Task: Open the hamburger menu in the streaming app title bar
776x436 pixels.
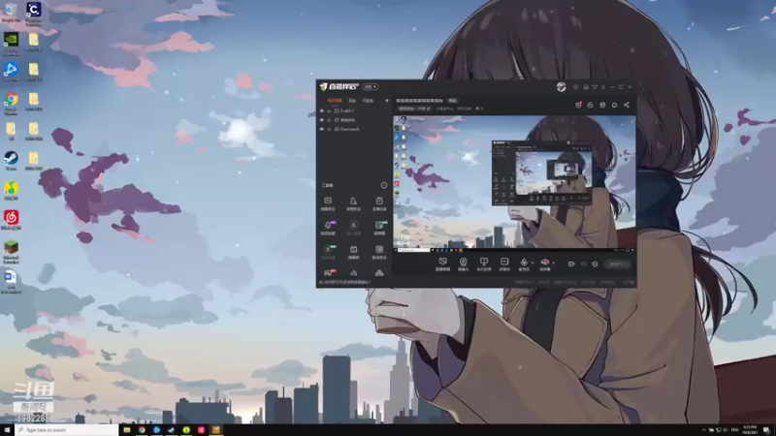Action: [x=603, y=87]
